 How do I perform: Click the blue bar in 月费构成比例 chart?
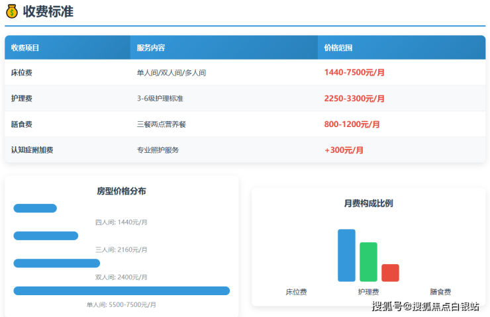(346, 255)
